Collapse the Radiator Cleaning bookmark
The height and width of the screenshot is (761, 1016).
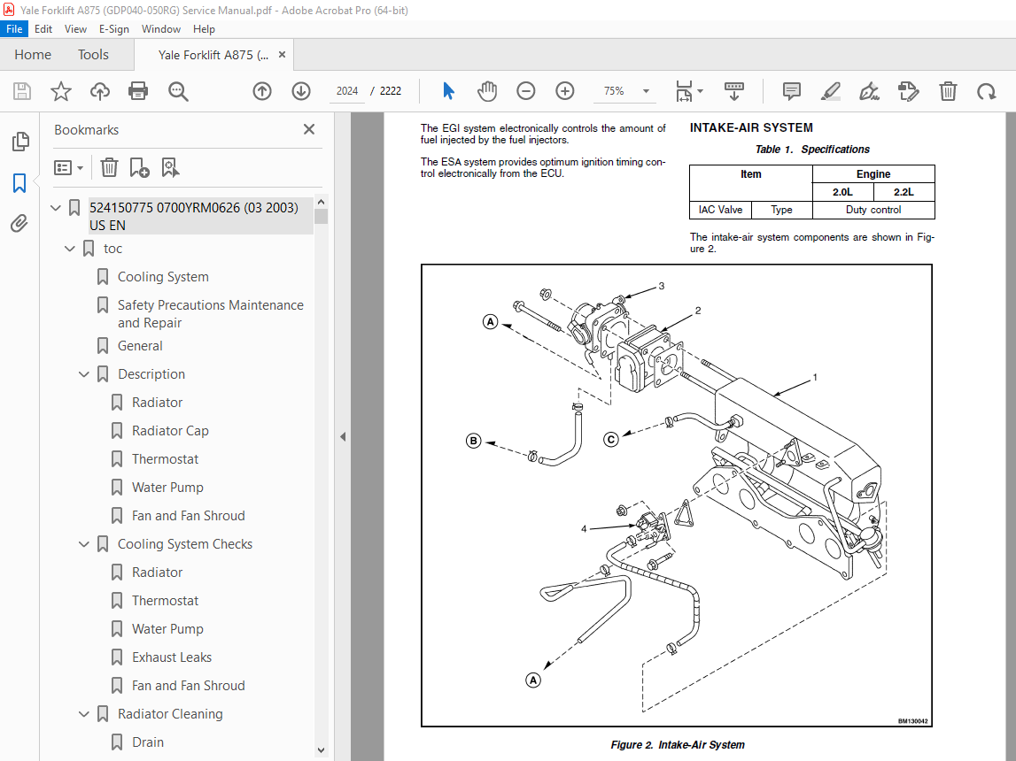(83, 714)
